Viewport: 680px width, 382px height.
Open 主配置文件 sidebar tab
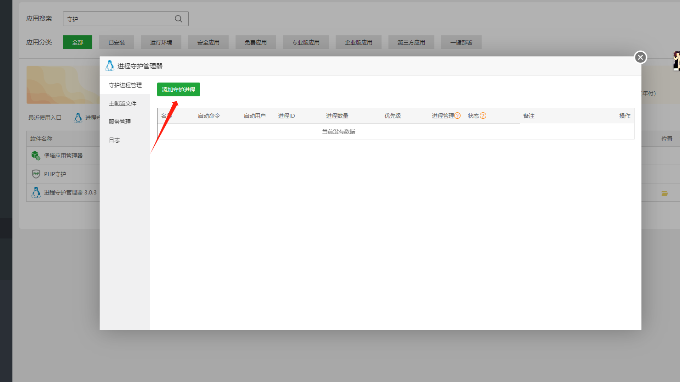click(125, 103)
